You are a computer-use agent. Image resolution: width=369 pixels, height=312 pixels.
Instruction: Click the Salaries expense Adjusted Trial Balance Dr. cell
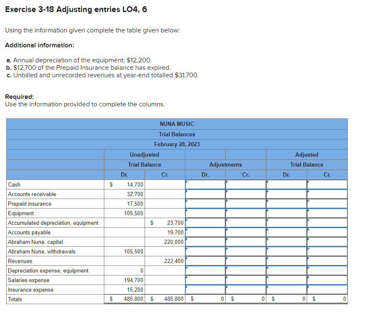[286, 280]
